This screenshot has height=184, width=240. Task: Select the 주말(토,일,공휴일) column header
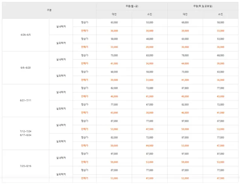(x=203, y=6)
